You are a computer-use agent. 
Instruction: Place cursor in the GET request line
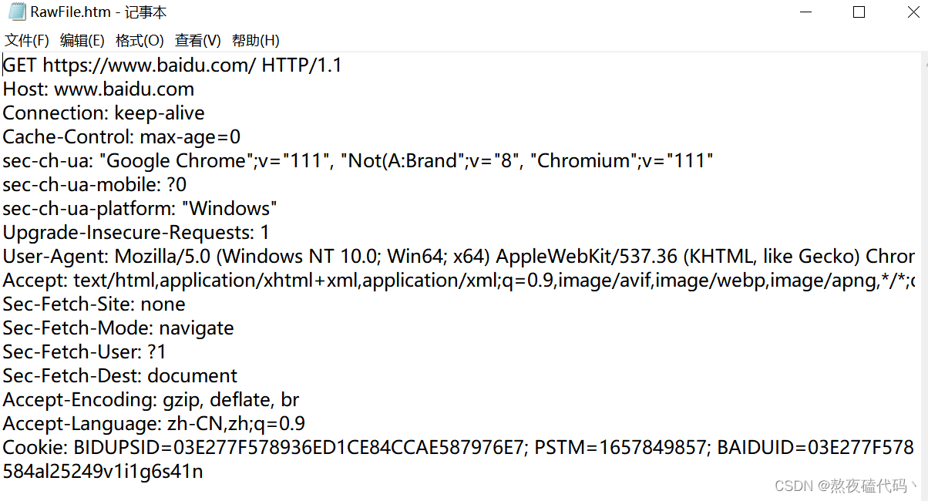pyautogui.click(x=173, y=66)
